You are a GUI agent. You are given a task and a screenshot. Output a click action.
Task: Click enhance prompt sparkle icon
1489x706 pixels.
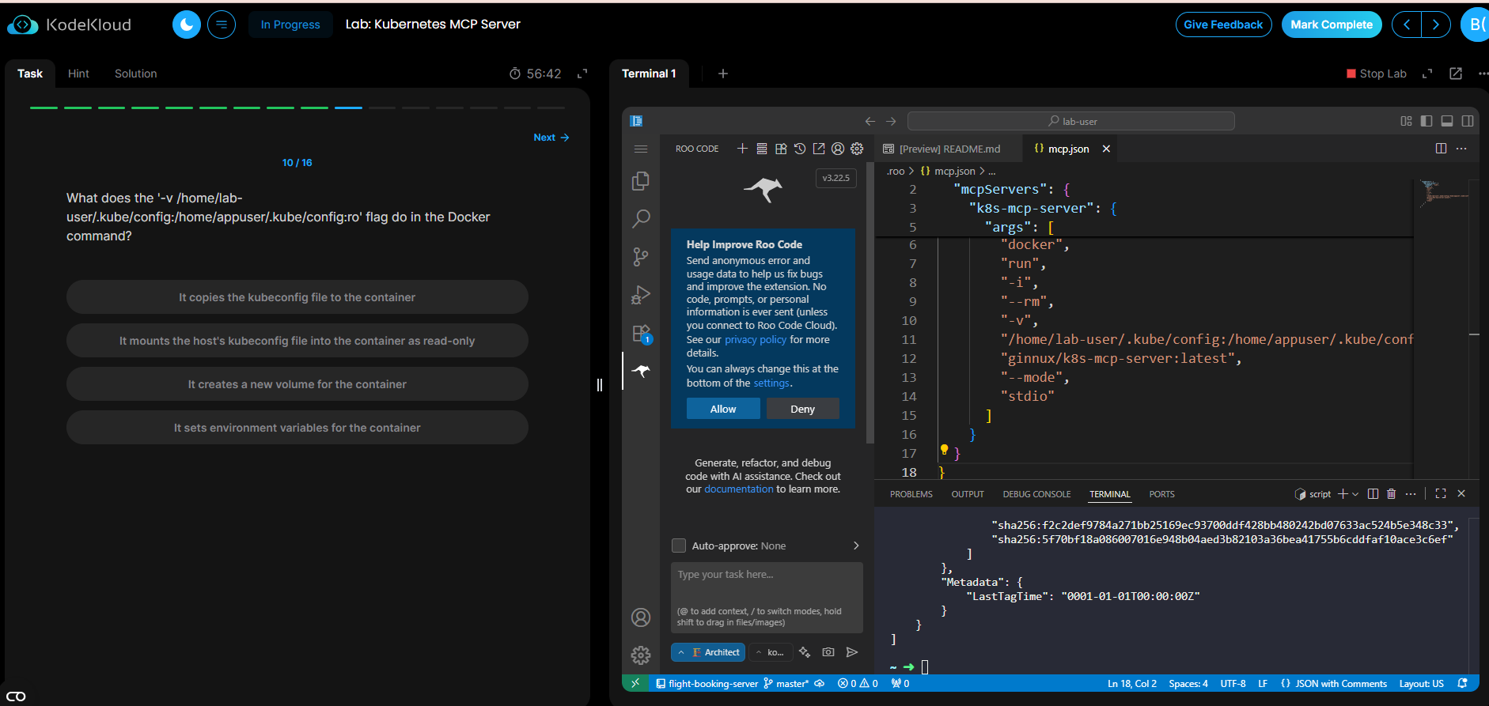point(805,652)
